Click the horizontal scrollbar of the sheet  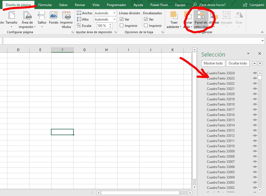tap(140, 193)
